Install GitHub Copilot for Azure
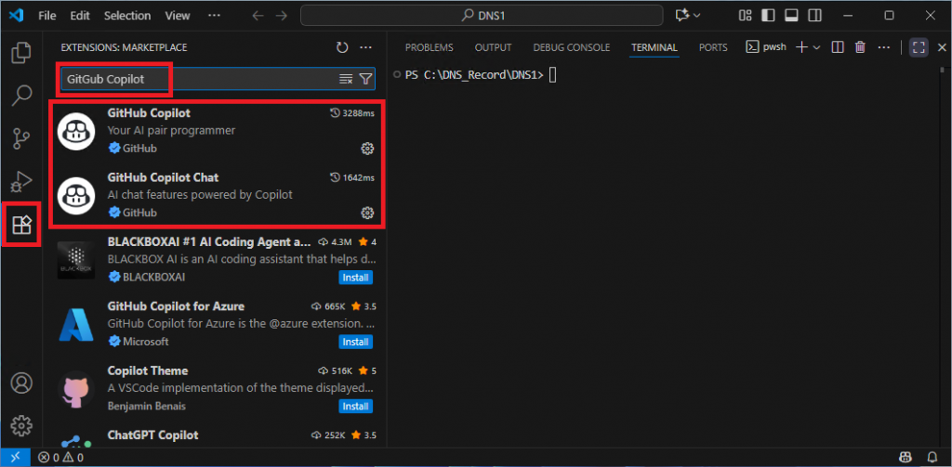952x467 pixels. click(355, 342)
